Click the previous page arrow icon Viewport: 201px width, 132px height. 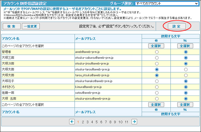click(x=72, y=122)
